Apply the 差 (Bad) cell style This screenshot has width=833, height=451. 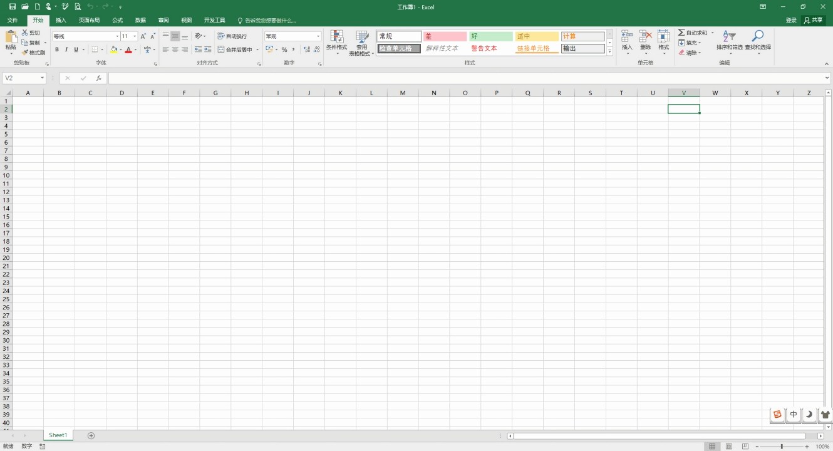(445, 36)
